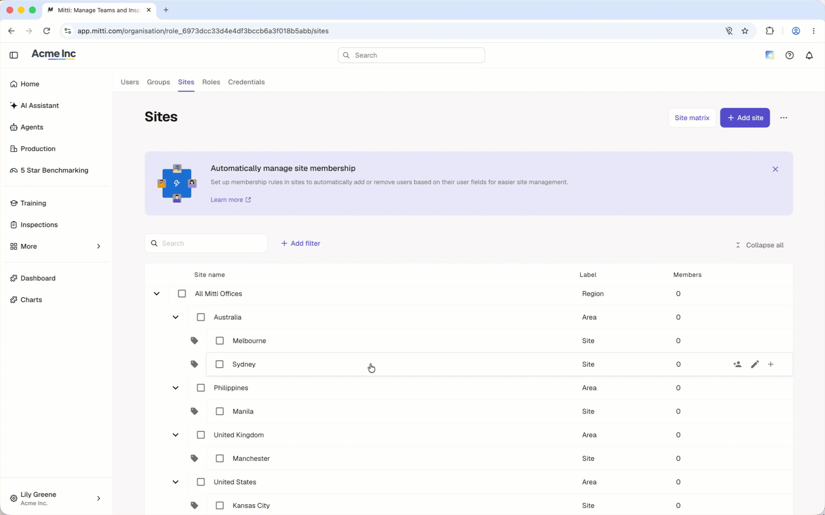Open the Lily Greene account menu

[x=56, y=498]
